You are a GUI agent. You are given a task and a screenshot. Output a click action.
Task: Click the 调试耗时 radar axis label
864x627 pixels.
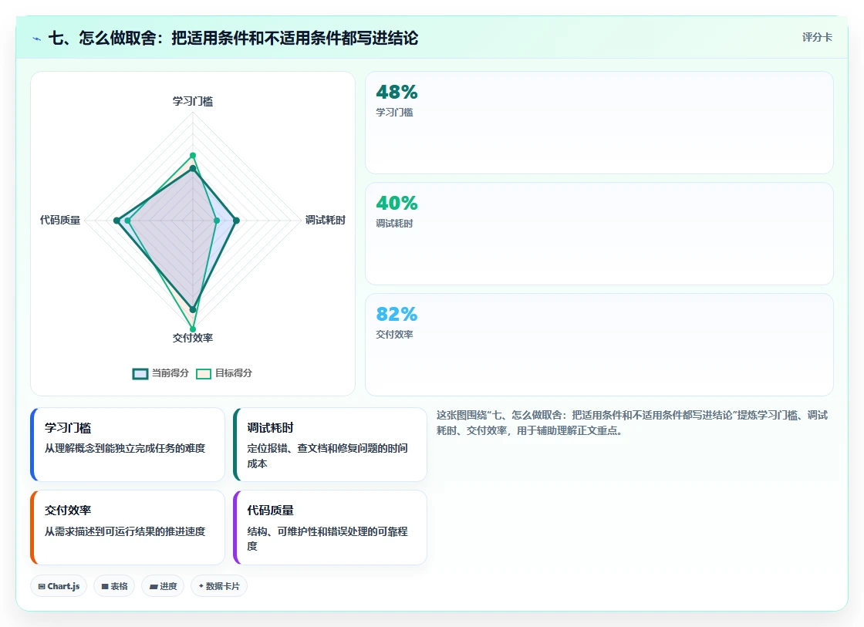[x=326, y=220]
